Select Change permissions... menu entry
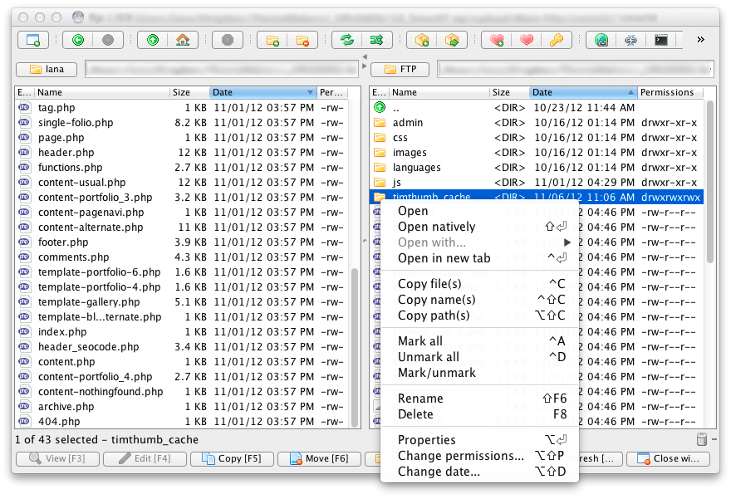Image resolution: width=731 pixels, height=499 pixels. click(x=480, y=456)
